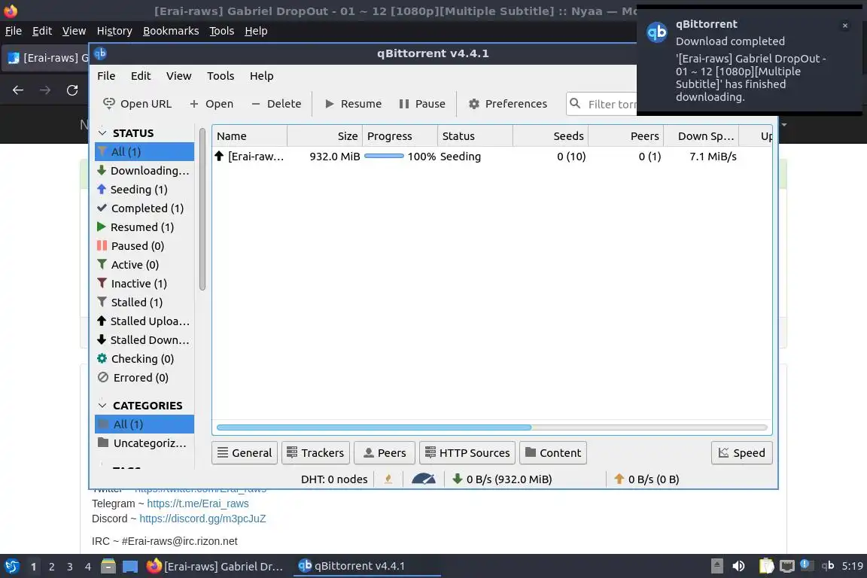Sort torrents by Name column

(x=249, y=136)
